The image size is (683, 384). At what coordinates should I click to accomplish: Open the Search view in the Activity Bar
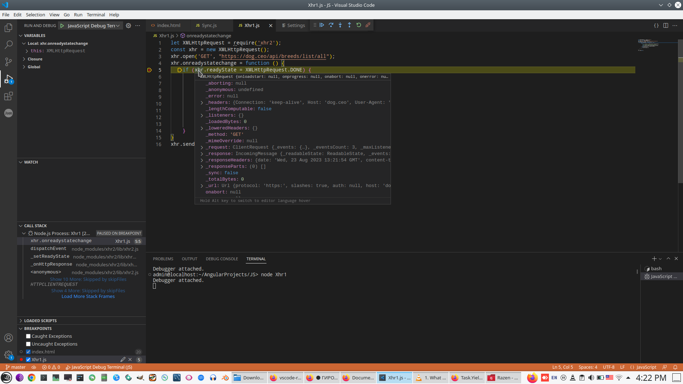(x=9, y=44)
